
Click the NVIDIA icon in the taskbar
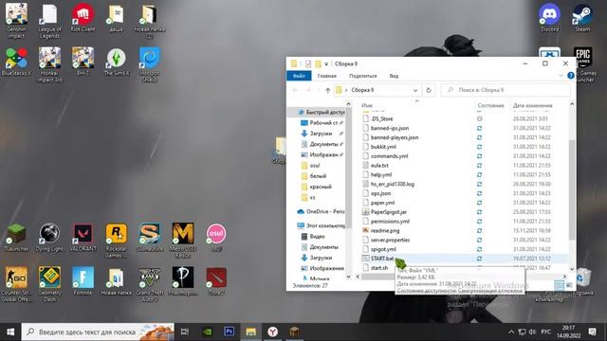[208, 332]
